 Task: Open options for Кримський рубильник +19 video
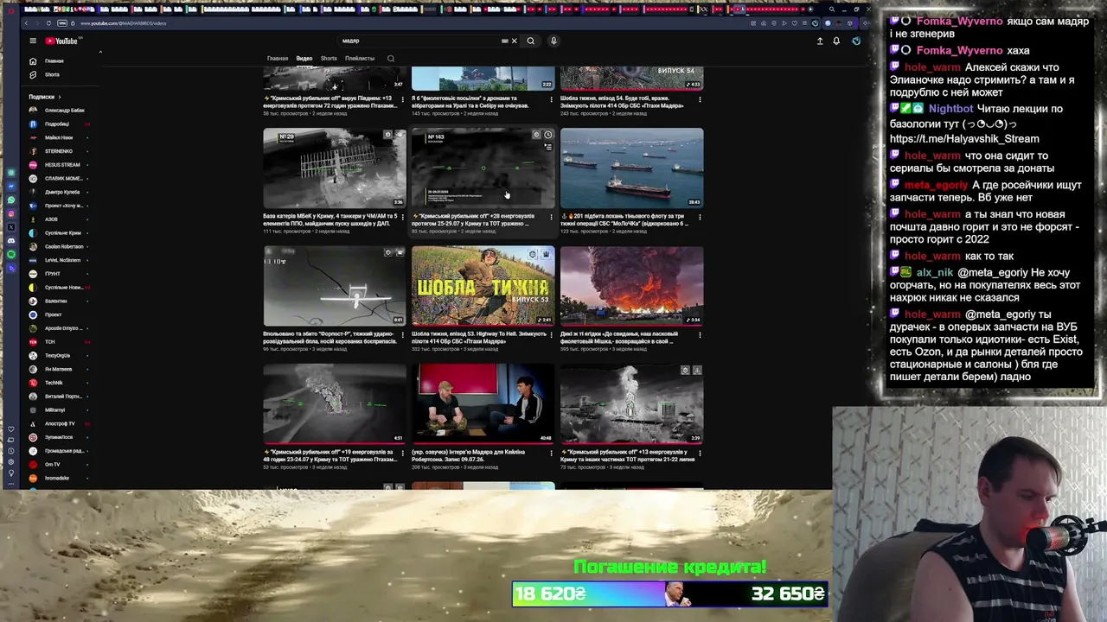pos(403,452)
